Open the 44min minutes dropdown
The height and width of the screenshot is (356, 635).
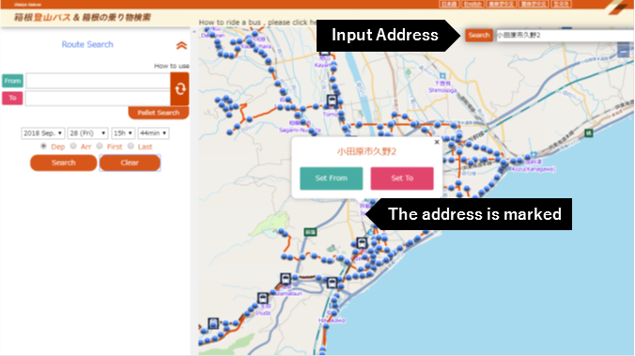153,133
